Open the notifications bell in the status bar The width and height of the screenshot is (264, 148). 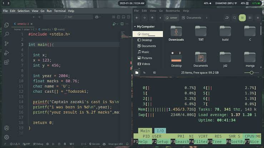127,144
